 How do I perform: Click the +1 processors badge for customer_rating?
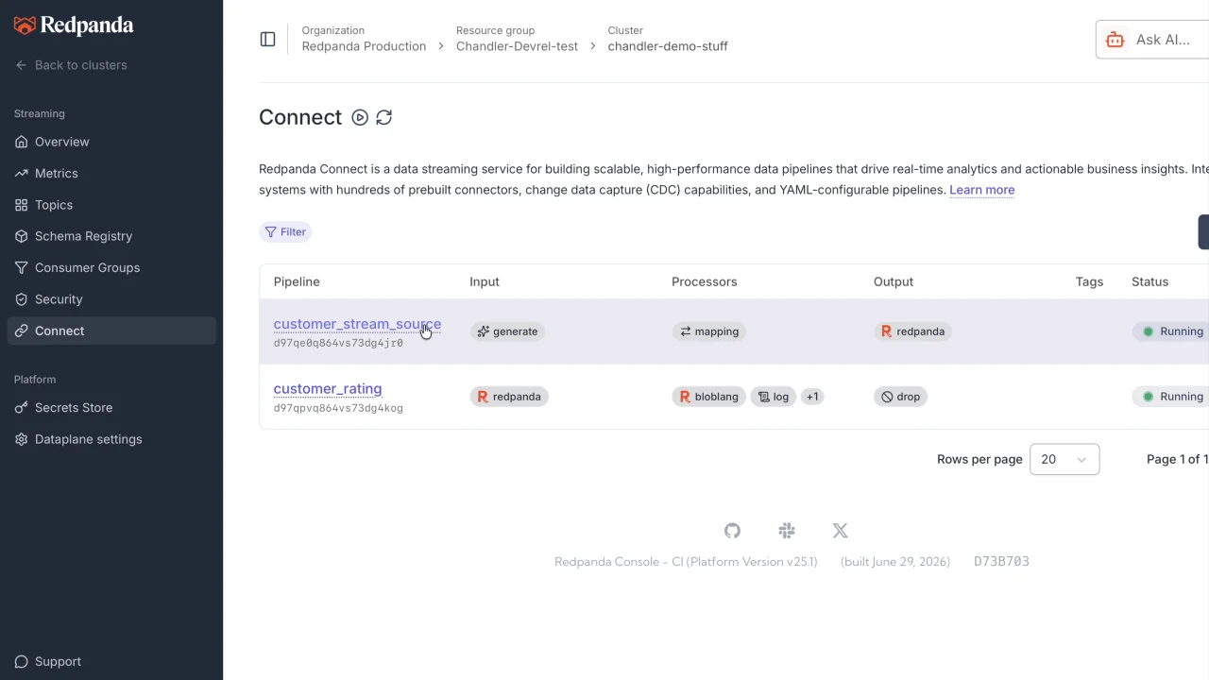[811, 397]
